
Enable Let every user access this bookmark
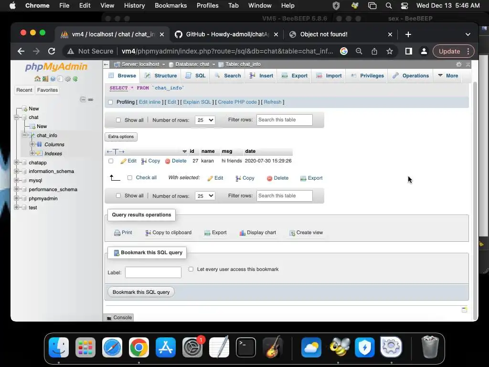click(191, 269)
